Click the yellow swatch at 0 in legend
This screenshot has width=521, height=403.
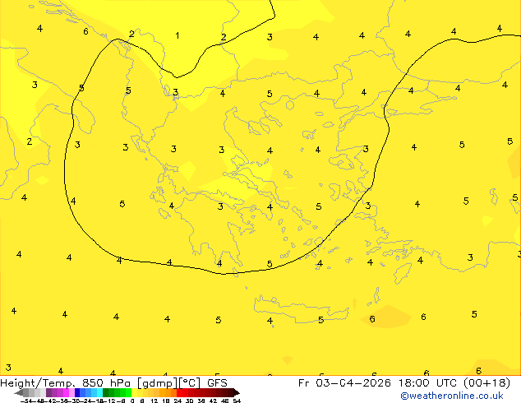(x=134, y=392)
